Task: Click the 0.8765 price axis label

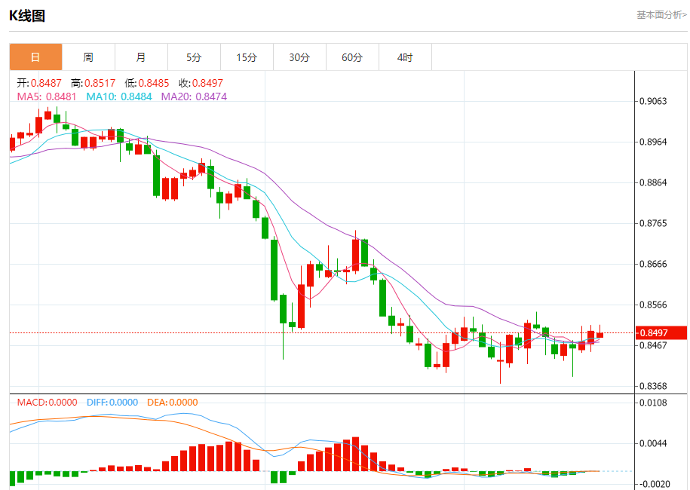Action: 653,223
